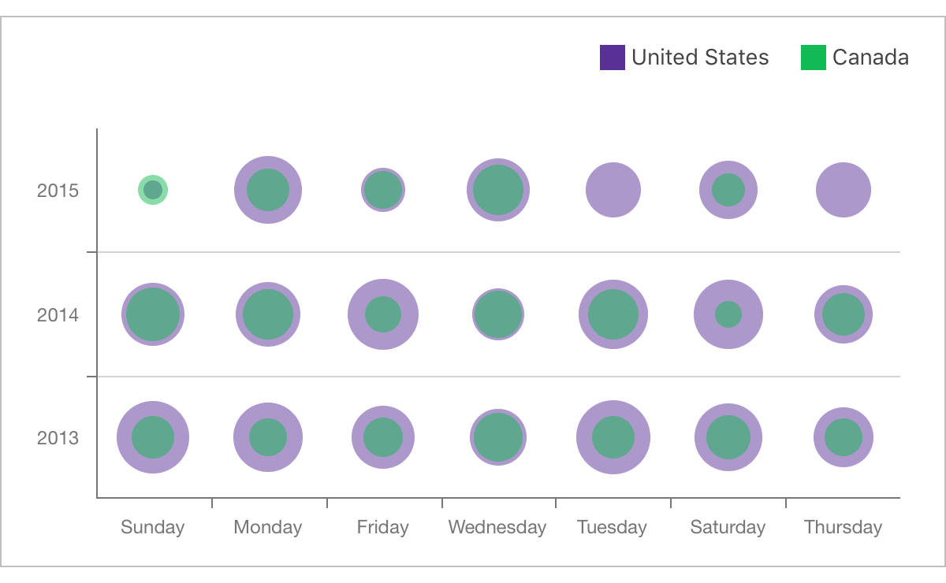
Task: Select the Sunday 2013 bubble
Action: tap(153, 437)
